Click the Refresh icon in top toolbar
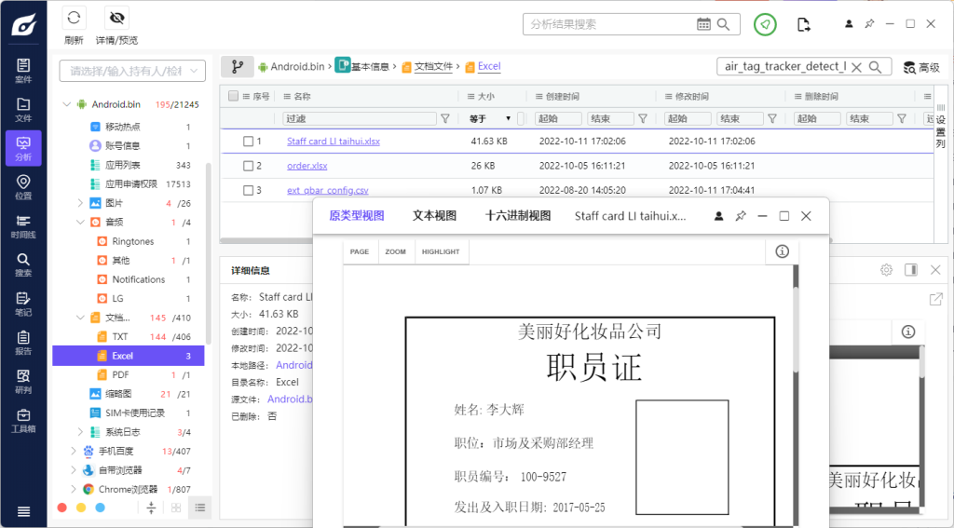Screen dimensions: 954x528 click(x=74, y=19)
